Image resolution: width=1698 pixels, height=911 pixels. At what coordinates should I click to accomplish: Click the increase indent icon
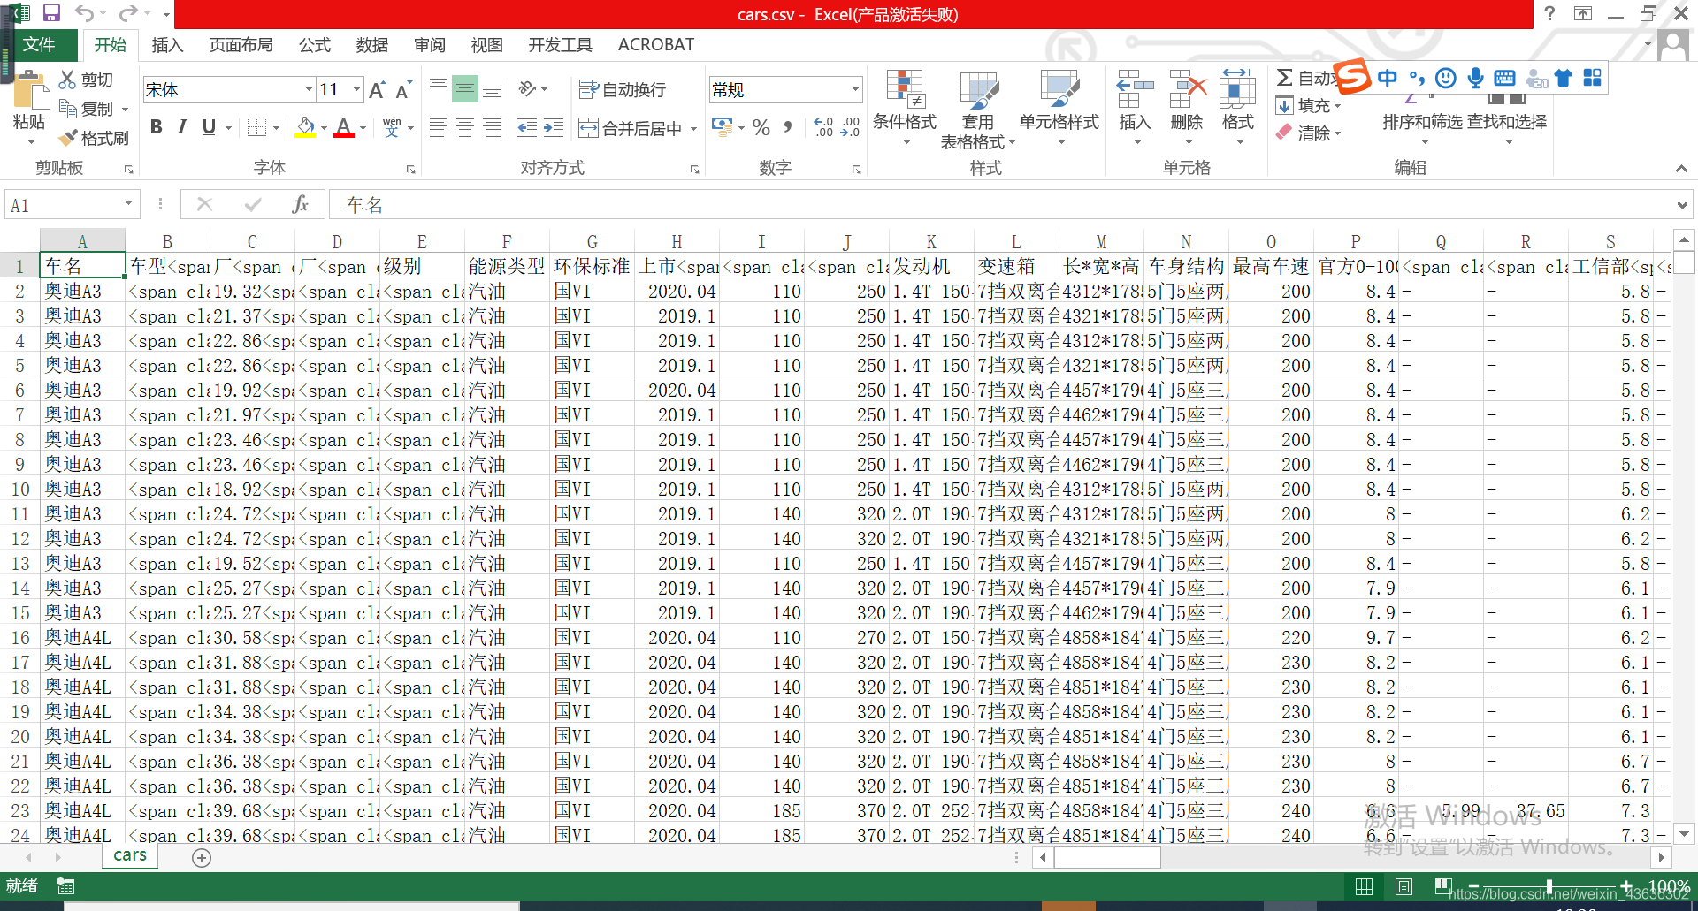pos(554,128)
